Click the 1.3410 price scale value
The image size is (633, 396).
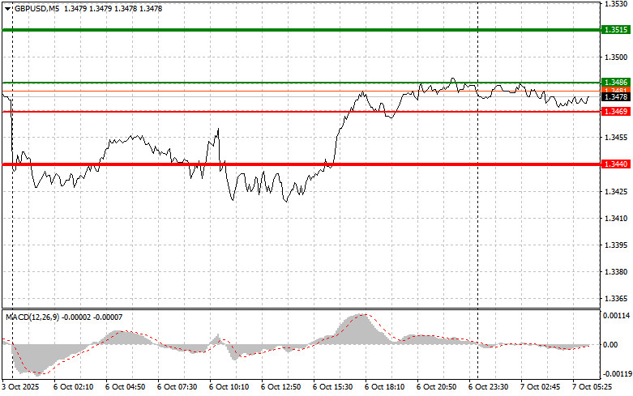(x=615, y=219)
